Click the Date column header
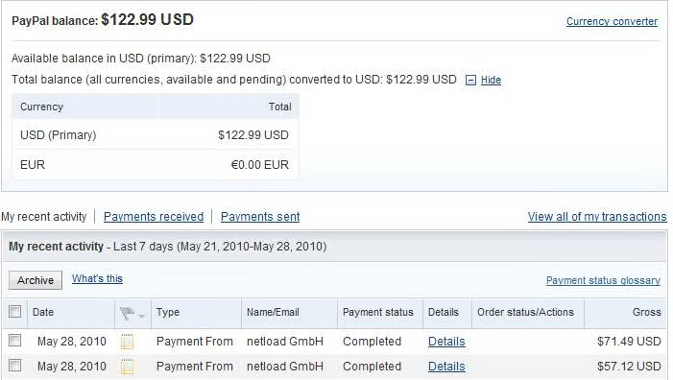The width and height of the screenshot is (673, 380). 43,312
